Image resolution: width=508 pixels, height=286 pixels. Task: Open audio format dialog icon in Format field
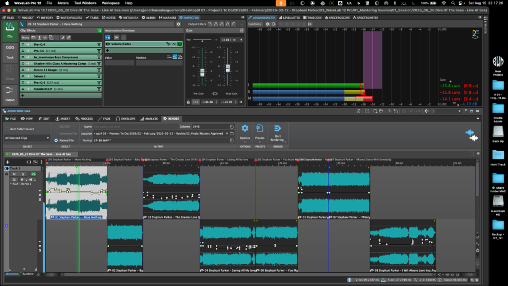pyautogui.click(x=232, y=141)
